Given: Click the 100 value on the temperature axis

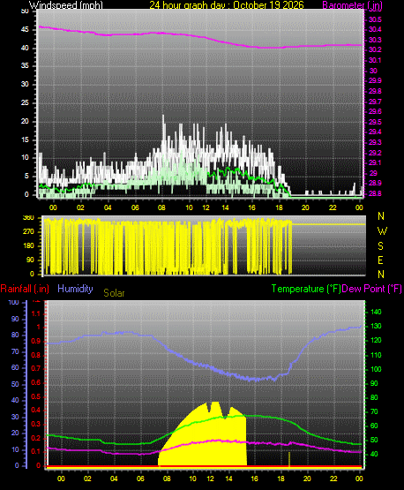Looking at the screenshot, I should 376,369.
